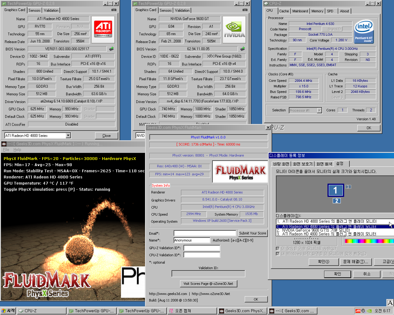Select the small monitor 3 icon

[348, 187]
